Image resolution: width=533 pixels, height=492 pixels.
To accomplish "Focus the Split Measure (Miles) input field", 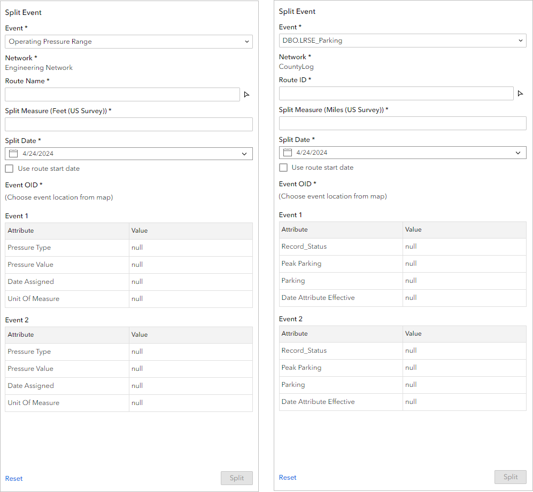I will [x=403, y=123].
